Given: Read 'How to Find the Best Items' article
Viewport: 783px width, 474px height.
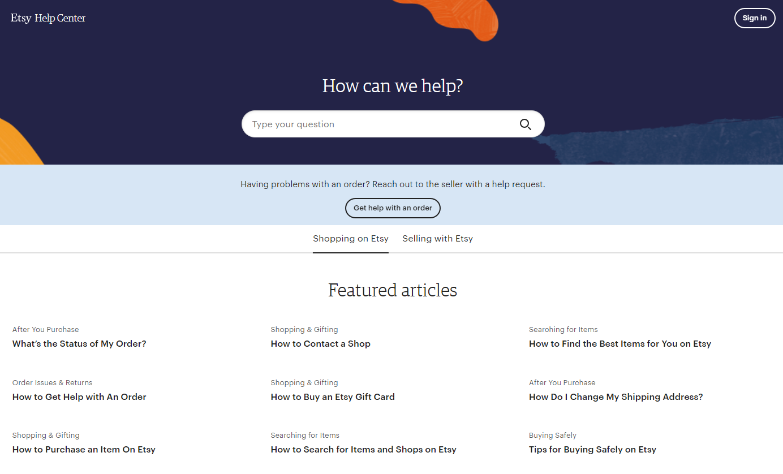Looking at the screenshot, I should coord(619,344).
